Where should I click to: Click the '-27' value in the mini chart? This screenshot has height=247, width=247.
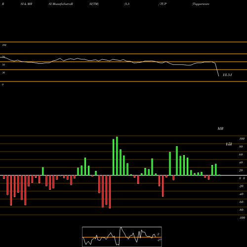[159, 240]
